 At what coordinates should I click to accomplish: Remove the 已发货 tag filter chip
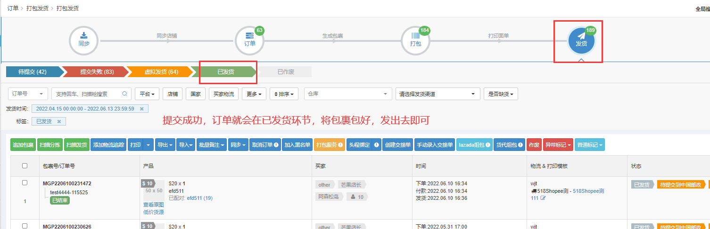click(59, 121)
